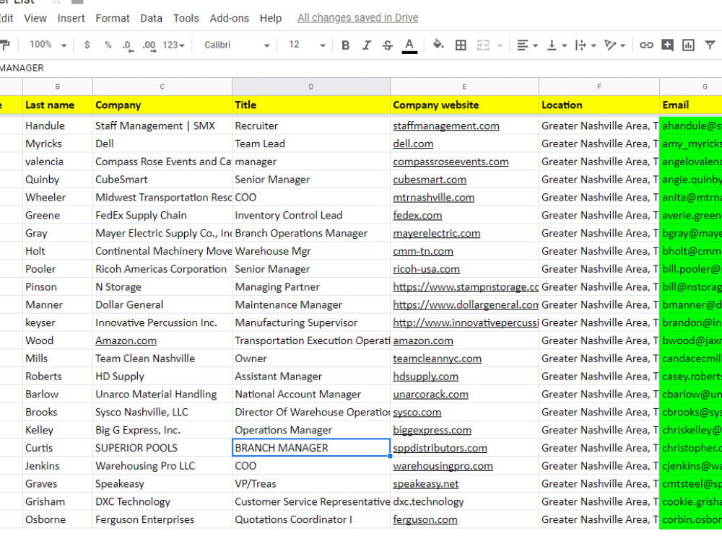Open the Calibri font family dropdown
722x541 pixels.
(x=238, y=45)
